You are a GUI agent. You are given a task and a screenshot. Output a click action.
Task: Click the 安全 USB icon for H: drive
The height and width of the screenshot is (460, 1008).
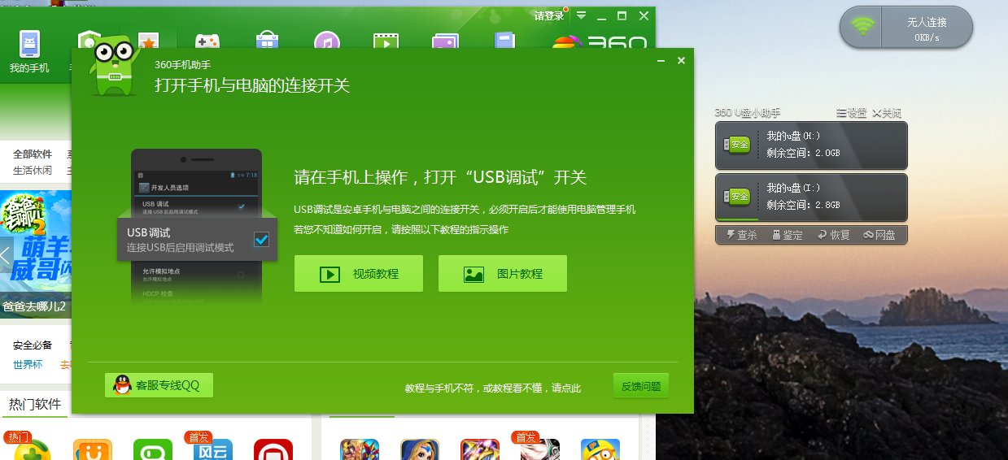pyautogui.click(x=736, y=145)
